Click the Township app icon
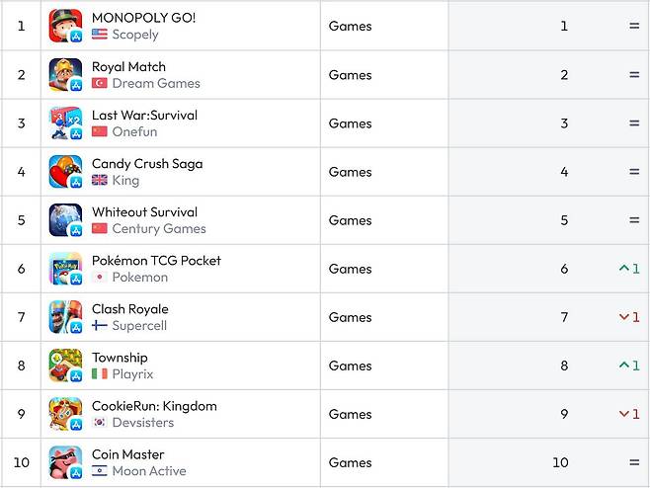Viewport: 650px width, 488px height. pos(65,365)
